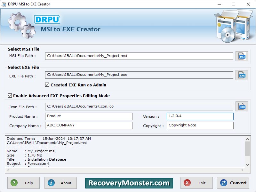Pick an icon file via the ICO button

tap(242, 106)
